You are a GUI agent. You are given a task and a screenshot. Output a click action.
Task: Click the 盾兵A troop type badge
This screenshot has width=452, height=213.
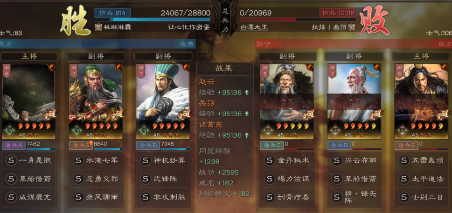14,145
